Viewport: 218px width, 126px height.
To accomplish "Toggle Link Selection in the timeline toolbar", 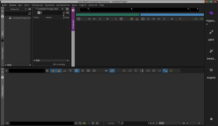I will point(77,71).
